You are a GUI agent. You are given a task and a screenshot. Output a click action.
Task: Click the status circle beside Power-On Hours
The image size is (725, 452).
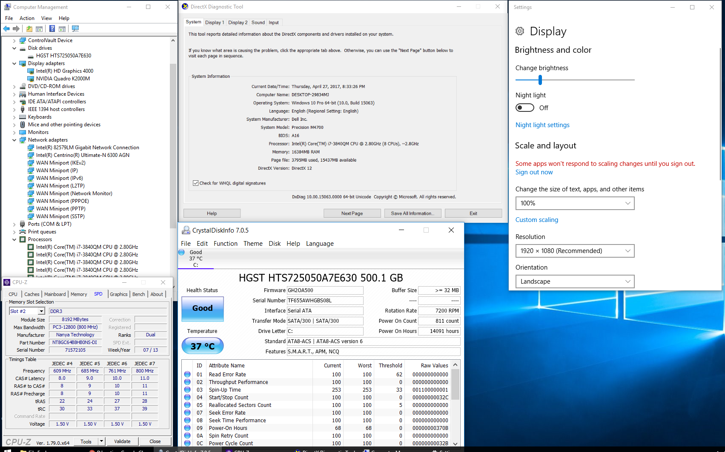click(x=187, y=428)
